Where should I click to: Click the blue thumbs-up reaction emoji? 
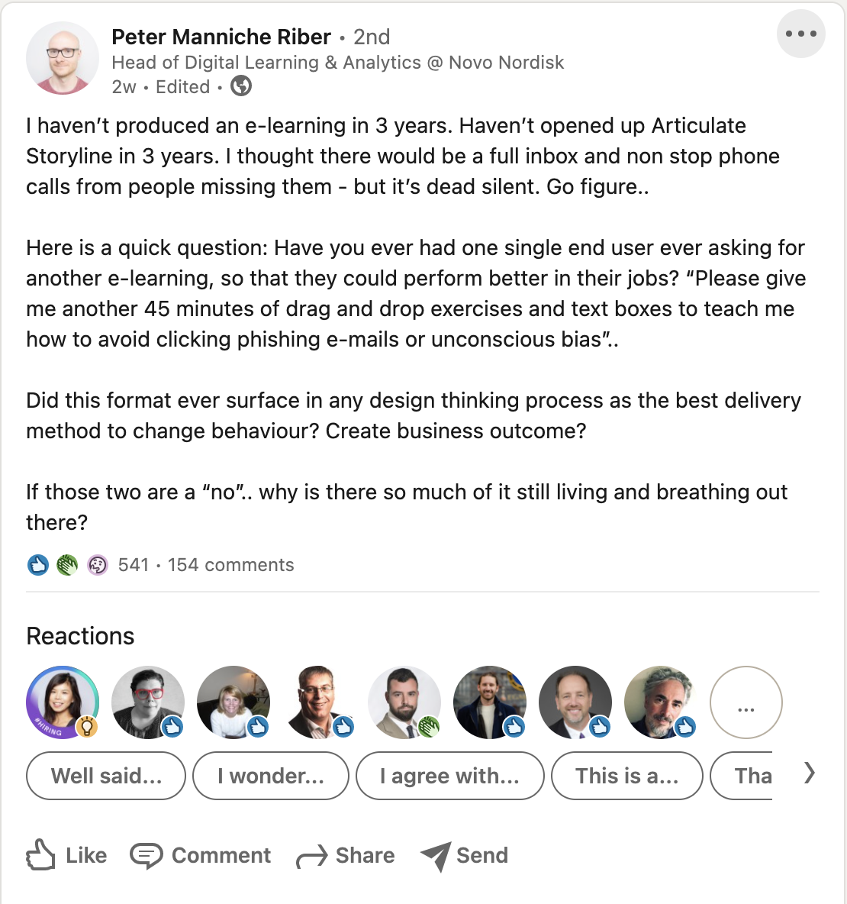click(x=37, y=565)
